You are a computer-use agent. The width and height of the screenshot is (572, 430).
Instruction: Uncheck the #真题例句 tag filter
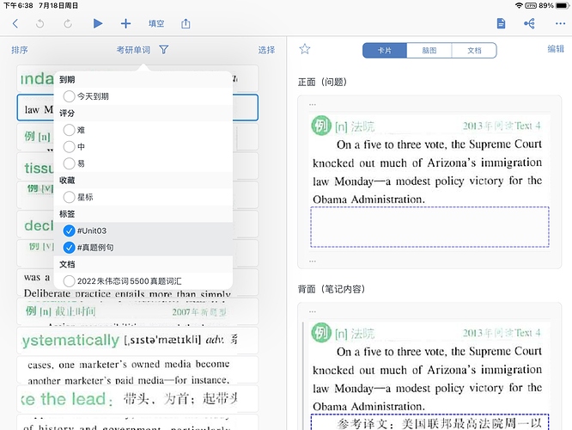[143, 248]
